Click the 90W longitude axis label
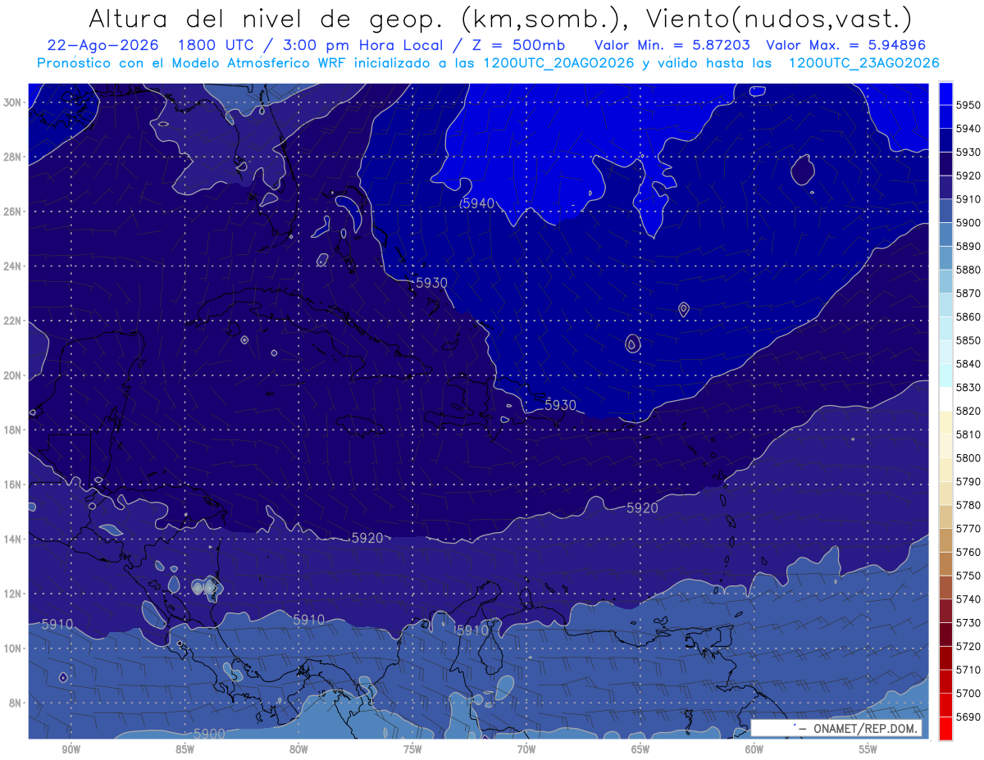The width and height of the screenshot is (984, 760). click(71, 750)
